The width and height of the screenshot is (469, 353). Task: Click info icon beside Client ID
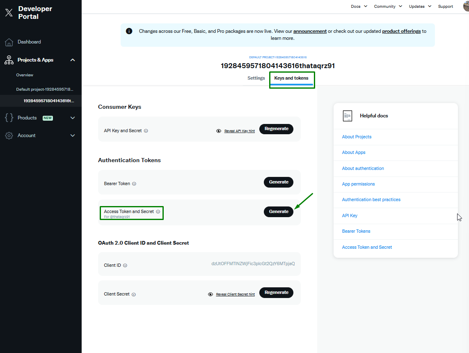[x=125, y=265]
